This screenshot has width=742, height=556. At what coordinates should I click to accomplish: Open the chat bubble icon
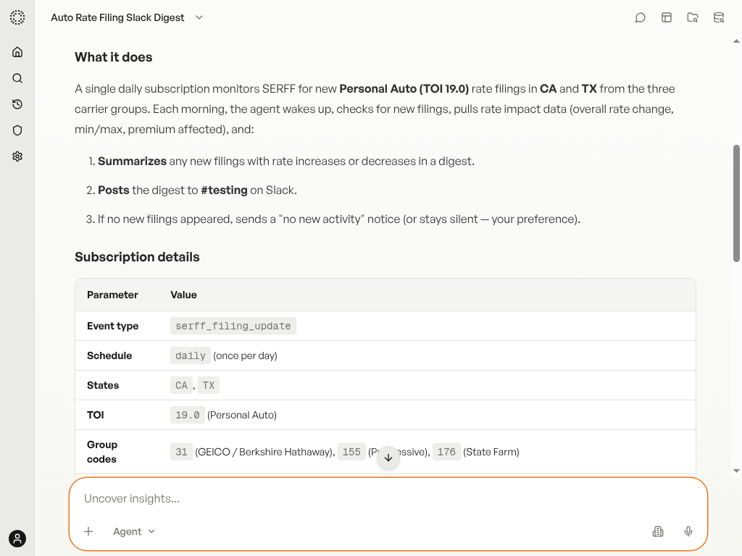641,17
